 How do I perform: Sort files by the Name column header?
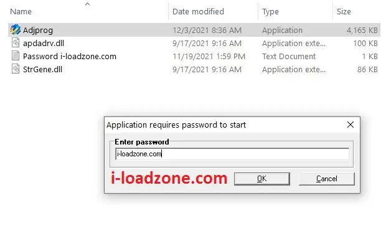[x=21, y=11]
